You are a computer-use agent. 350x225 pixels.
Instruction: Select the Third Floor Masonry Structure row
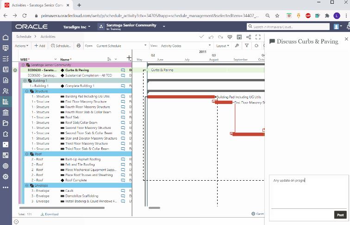[78, 144]
